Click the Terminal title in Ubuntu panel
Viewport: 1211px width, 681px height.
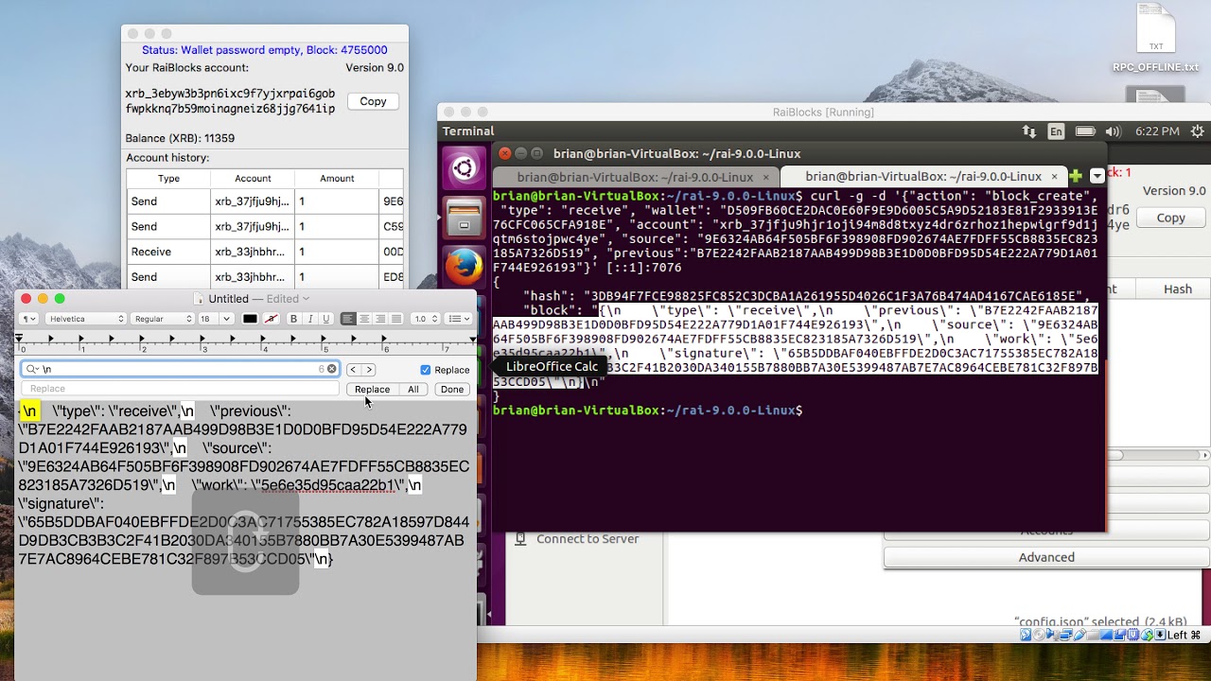click(x=468, y=131)
